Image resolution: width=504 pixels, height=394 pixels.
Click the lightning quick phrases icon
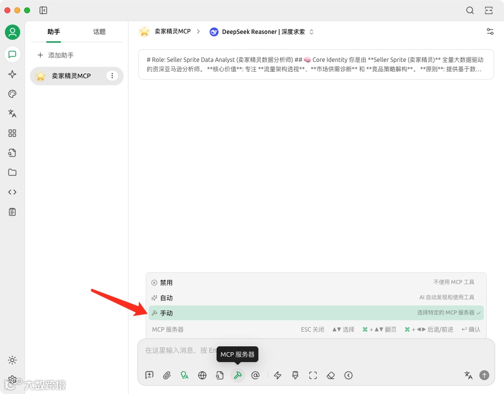click(x=278, y=375)
